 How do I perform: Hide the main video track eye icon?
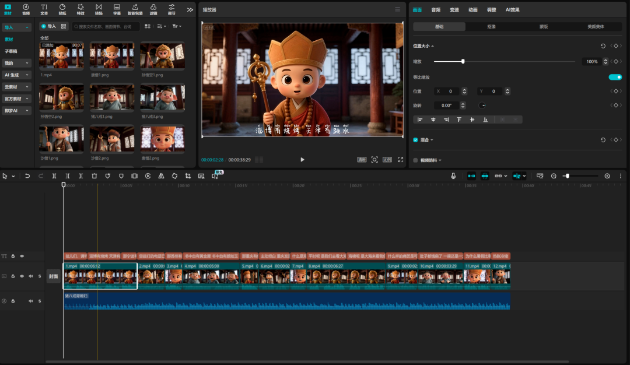(22, 276)
